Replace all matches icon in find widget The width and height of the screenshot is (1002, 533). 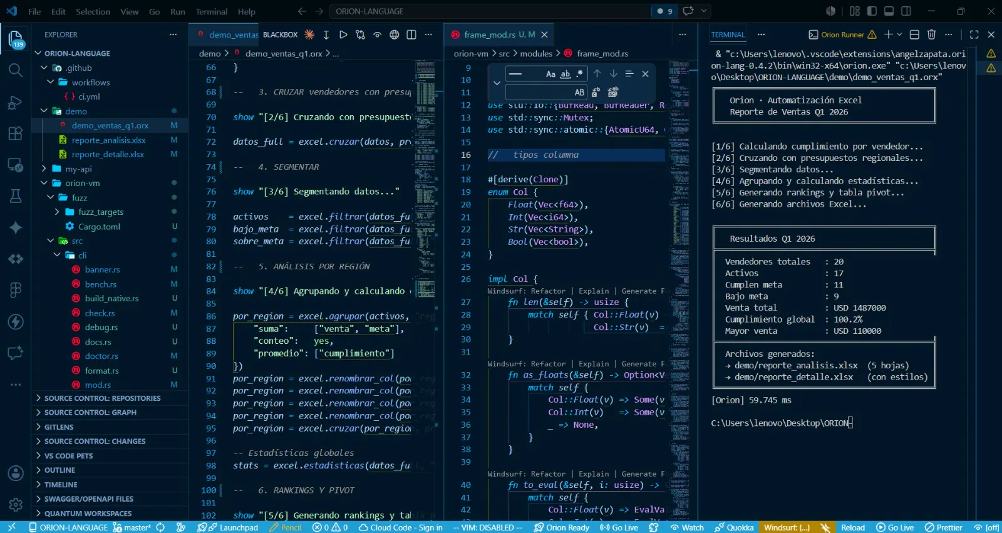click(x=613, y=92)
